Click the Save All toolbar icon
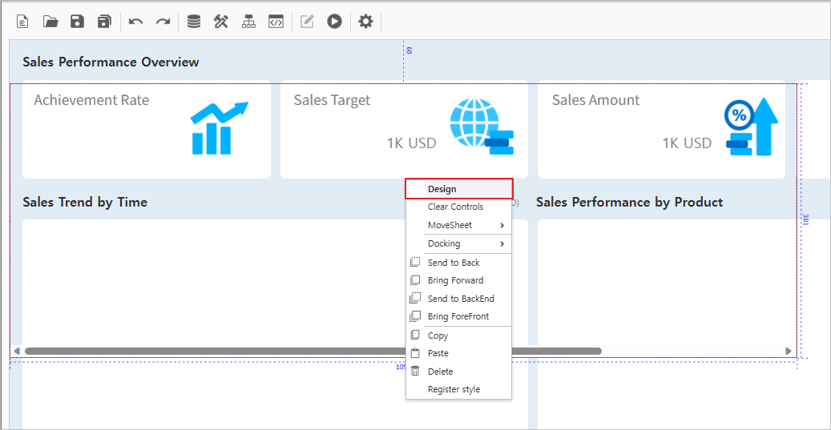 (x=104, y=22)
